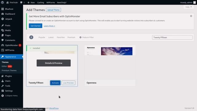Viewport: 197px width, 111px height.
Task: Click the Posts pin icon
Action: (x=2, y=25)
